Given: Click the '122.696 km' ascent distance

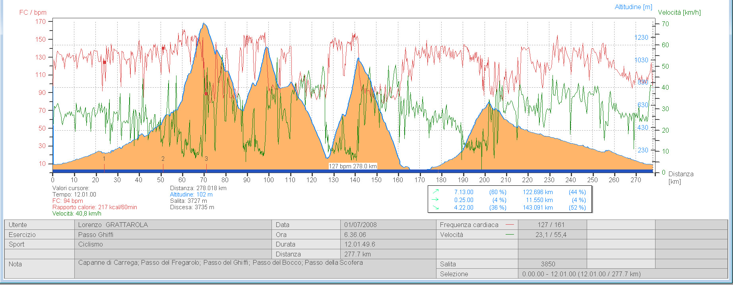Looking at the screenshot, I should (538, 192).
